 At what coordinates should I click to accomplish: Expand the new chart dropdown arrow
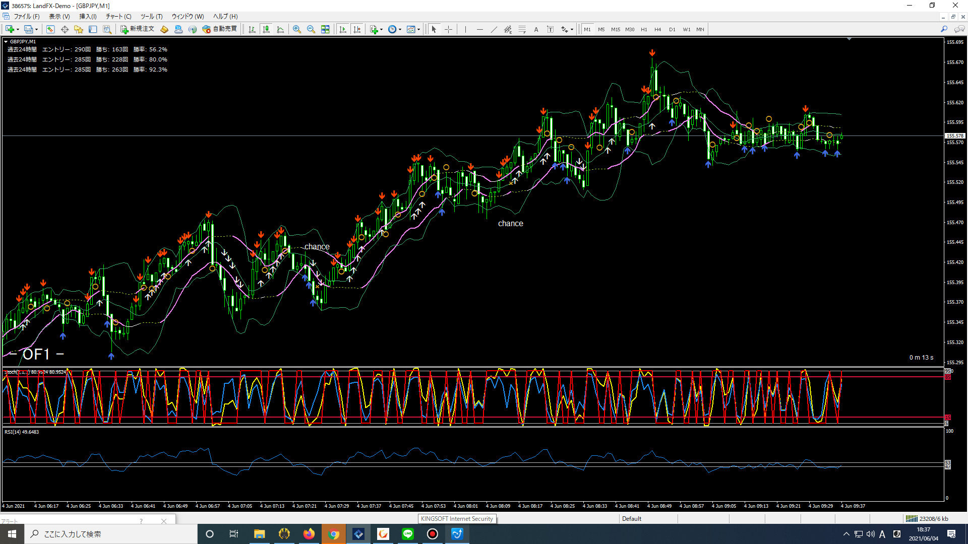coord(18,29)
